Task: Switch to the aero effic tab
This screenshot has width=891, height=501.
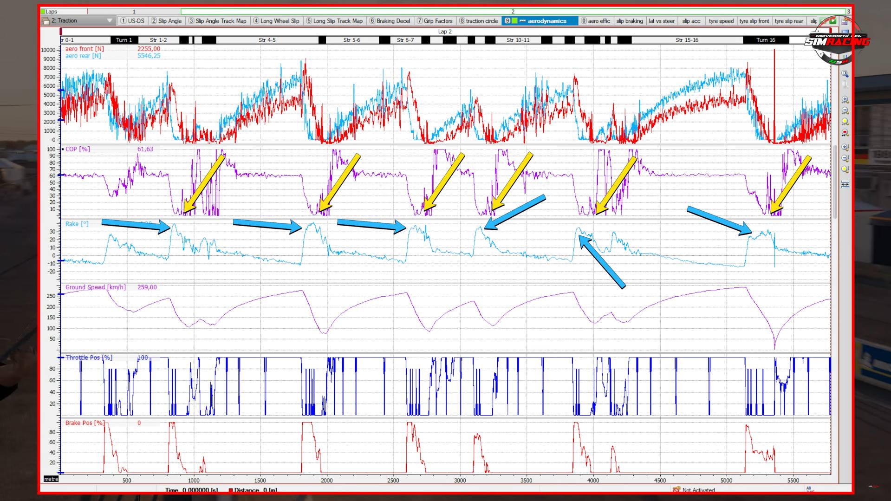Action: point(596,21)
